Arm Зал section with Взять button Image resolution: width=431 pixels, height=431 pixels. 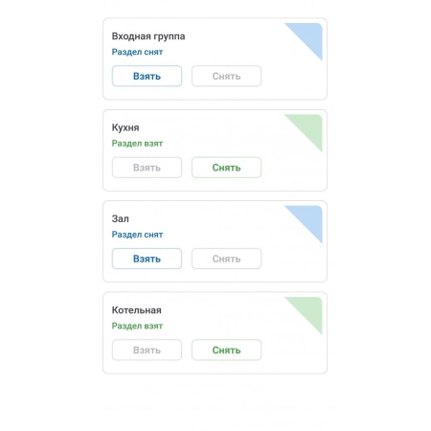(x=147, y=259)
